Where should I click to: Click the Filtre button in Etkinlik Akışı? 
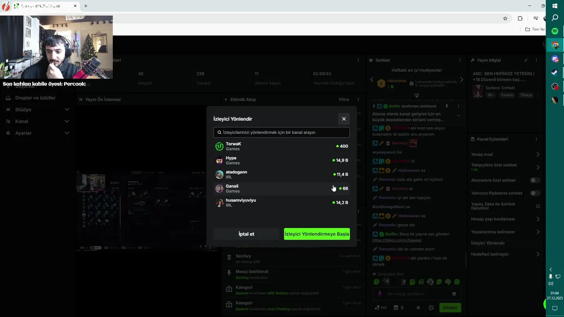tap(344, 100)
